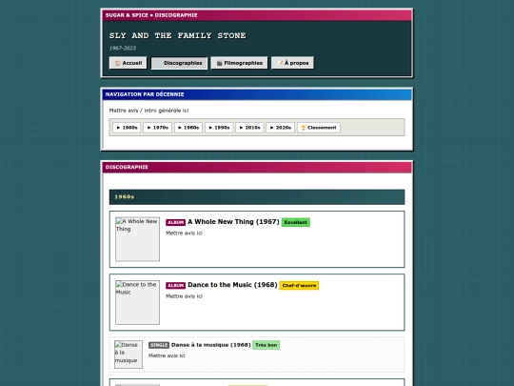Click Mettre avis ici under Dance to the Music
Viewport: 514px width, 386px height.
[185, 296]
